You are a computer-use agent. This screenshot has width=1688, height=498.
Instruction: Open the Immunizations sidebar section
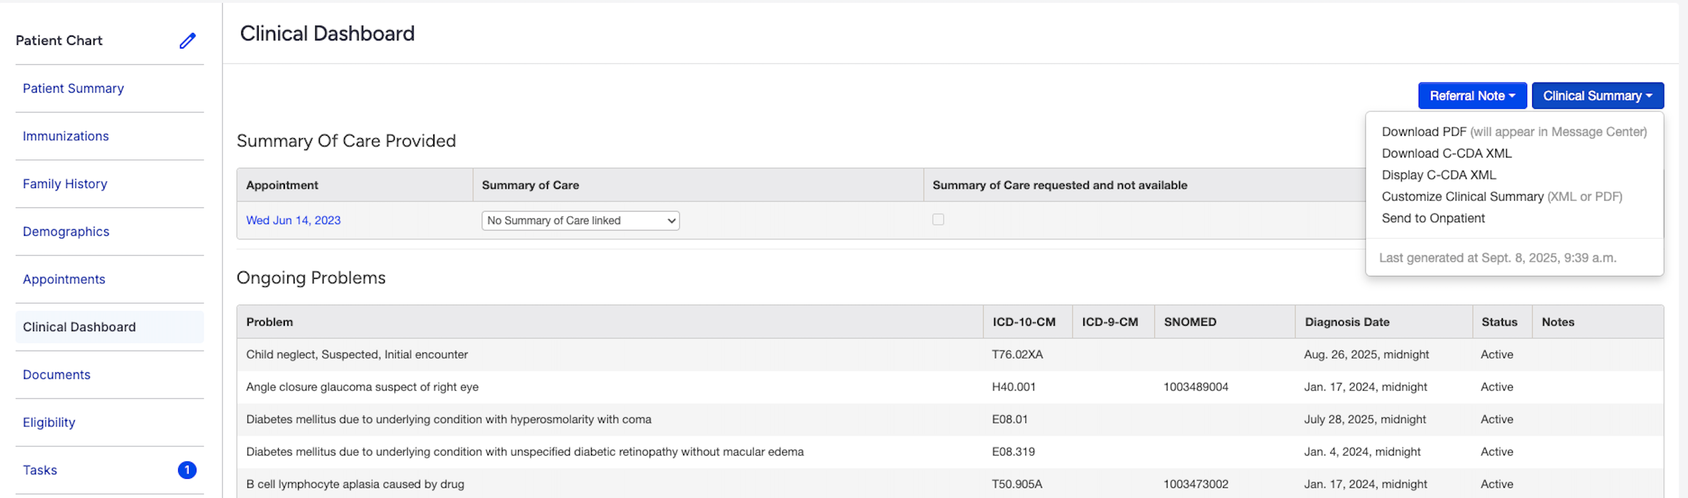(x=65, y=136)
